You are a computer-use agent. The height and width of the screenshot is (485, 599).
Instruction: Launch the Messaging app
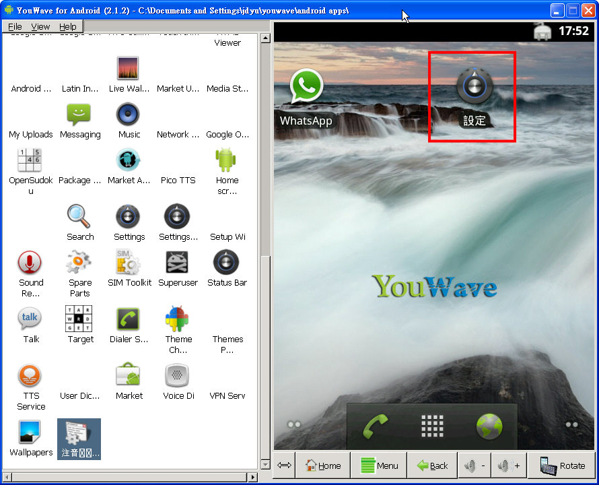[79, 115]
